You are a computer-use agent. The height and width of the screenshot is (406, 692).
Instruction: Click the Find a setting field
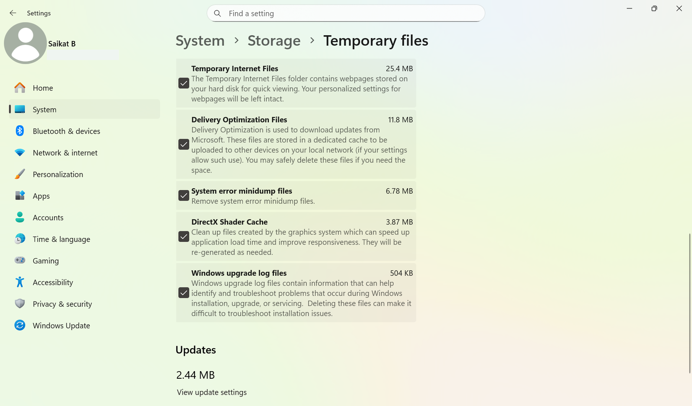click(346, 13)
